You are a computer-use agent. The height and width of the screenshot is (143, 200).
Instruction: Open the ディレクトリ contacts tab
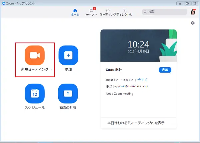[x=124, y=12]
